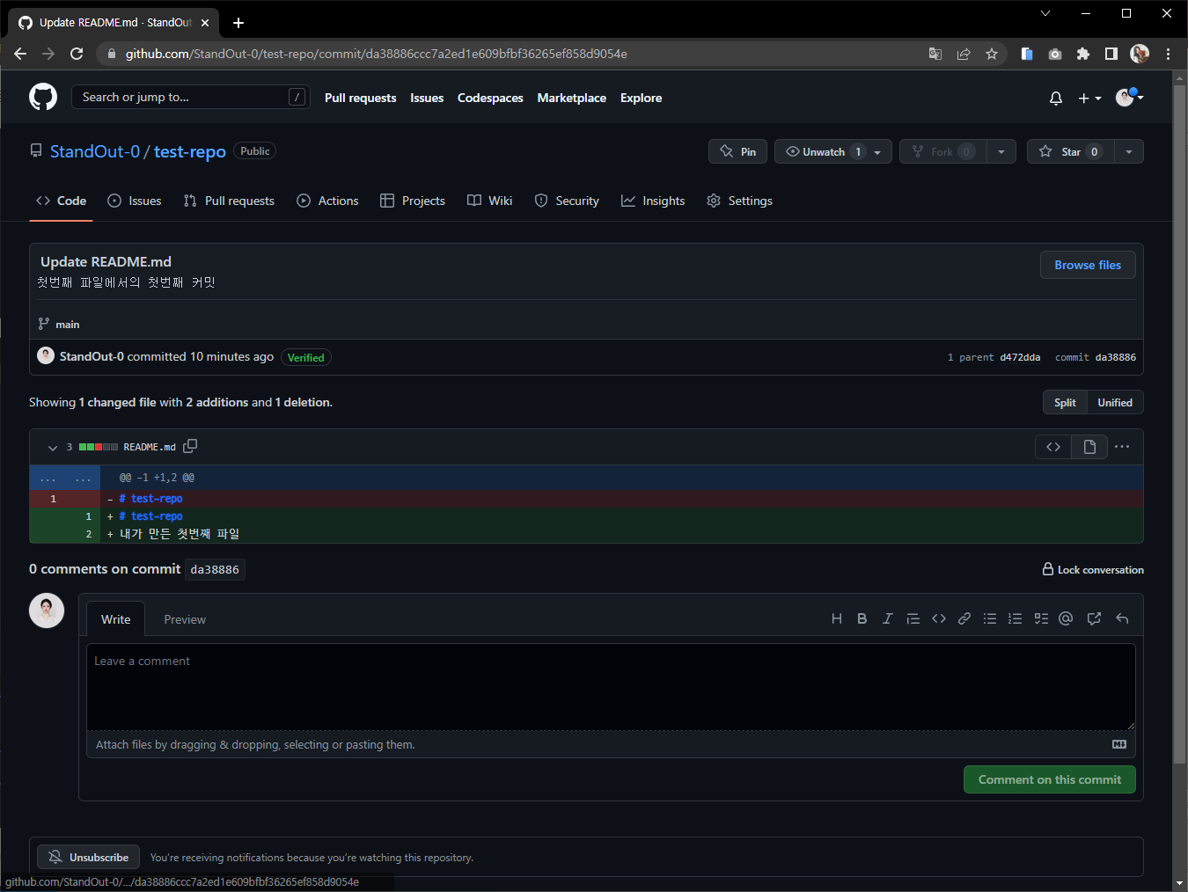Collapse the README.md diff chevron
Viewport: 1188px width, 892px height.
point(52,448)
